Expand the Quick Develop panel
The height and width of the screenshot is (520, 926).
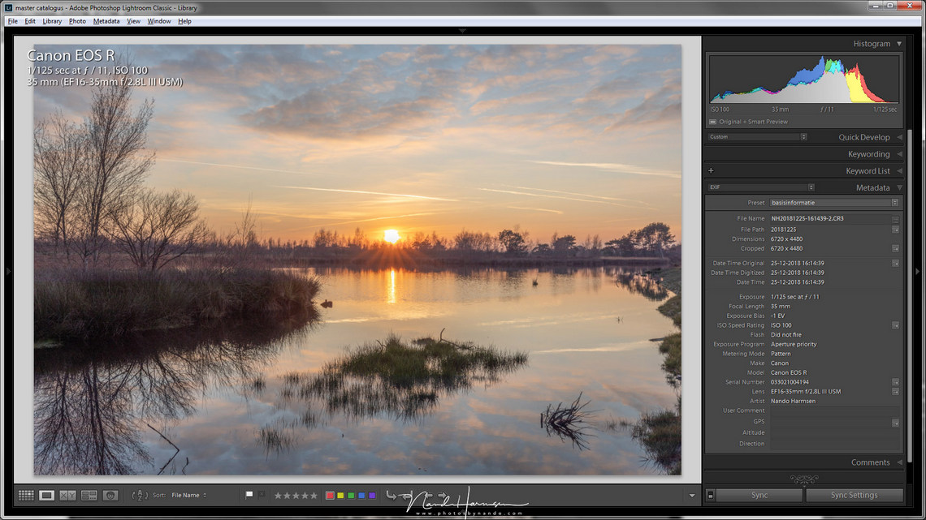click(899, 137)
